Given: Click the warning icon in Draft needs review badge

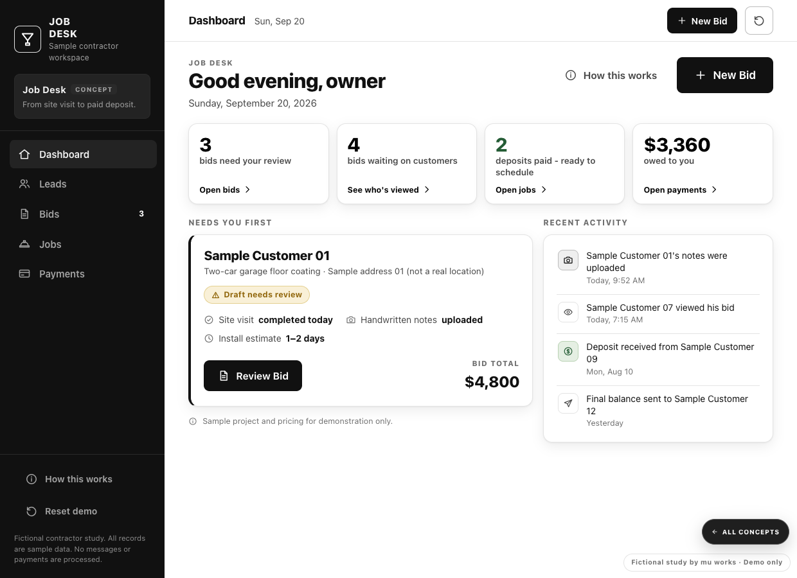Looking at the screenshot, I should click(215, 295).
